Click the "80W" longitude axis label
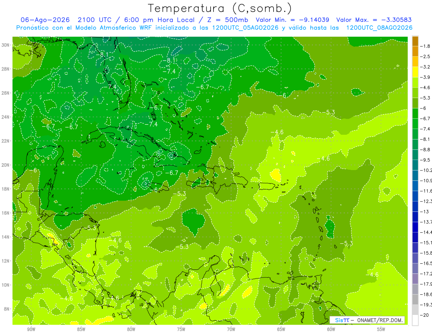 point(131,330)
